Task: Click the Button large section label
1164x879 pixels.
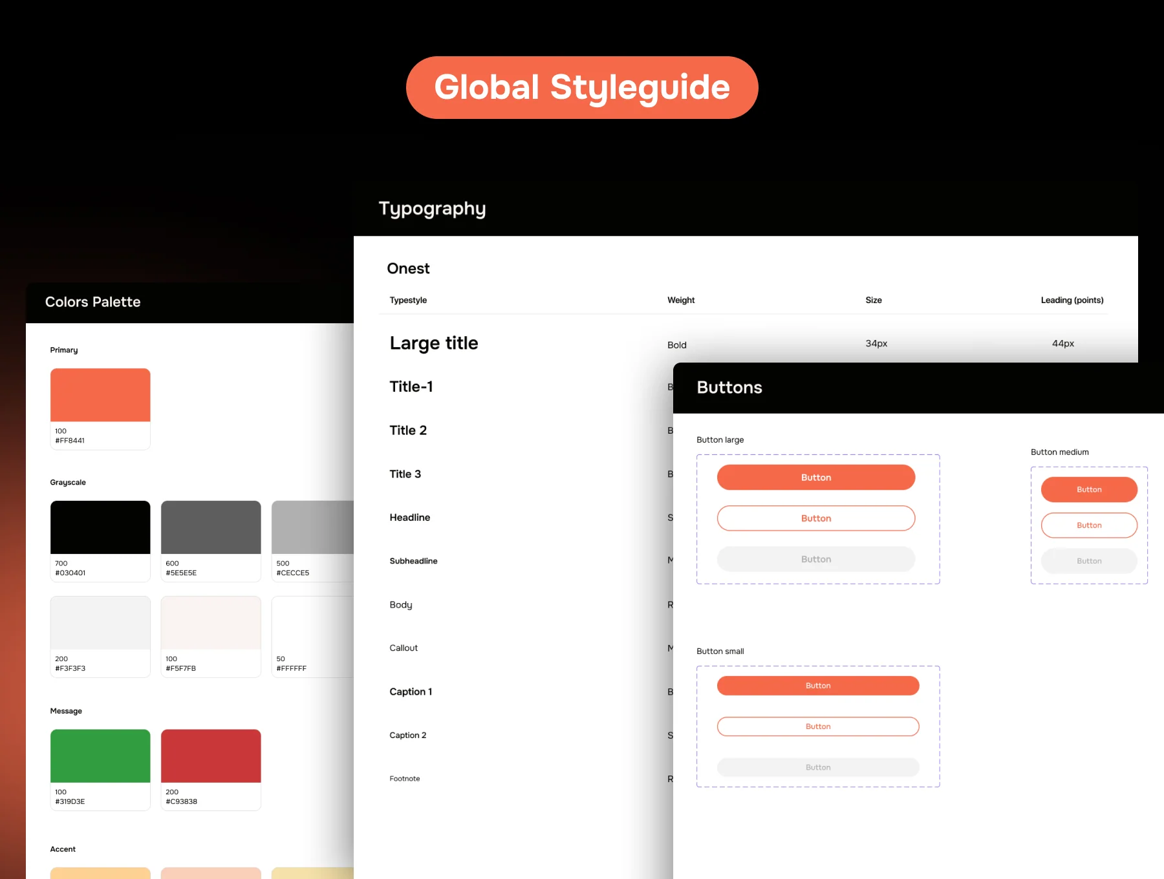Action: (x=720, y=440)
